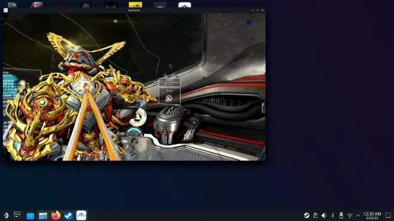Open the KDE application launcher
394x221 pixels.
(6, 216)
